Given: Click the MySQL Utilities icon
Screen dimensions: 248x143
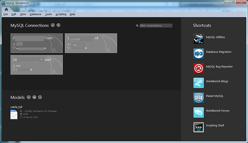Looking at the screenshot, I should (198, 38).
